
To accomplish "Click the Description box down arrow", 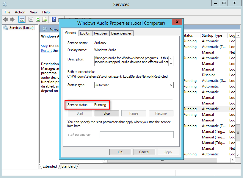I will (171, 63).
